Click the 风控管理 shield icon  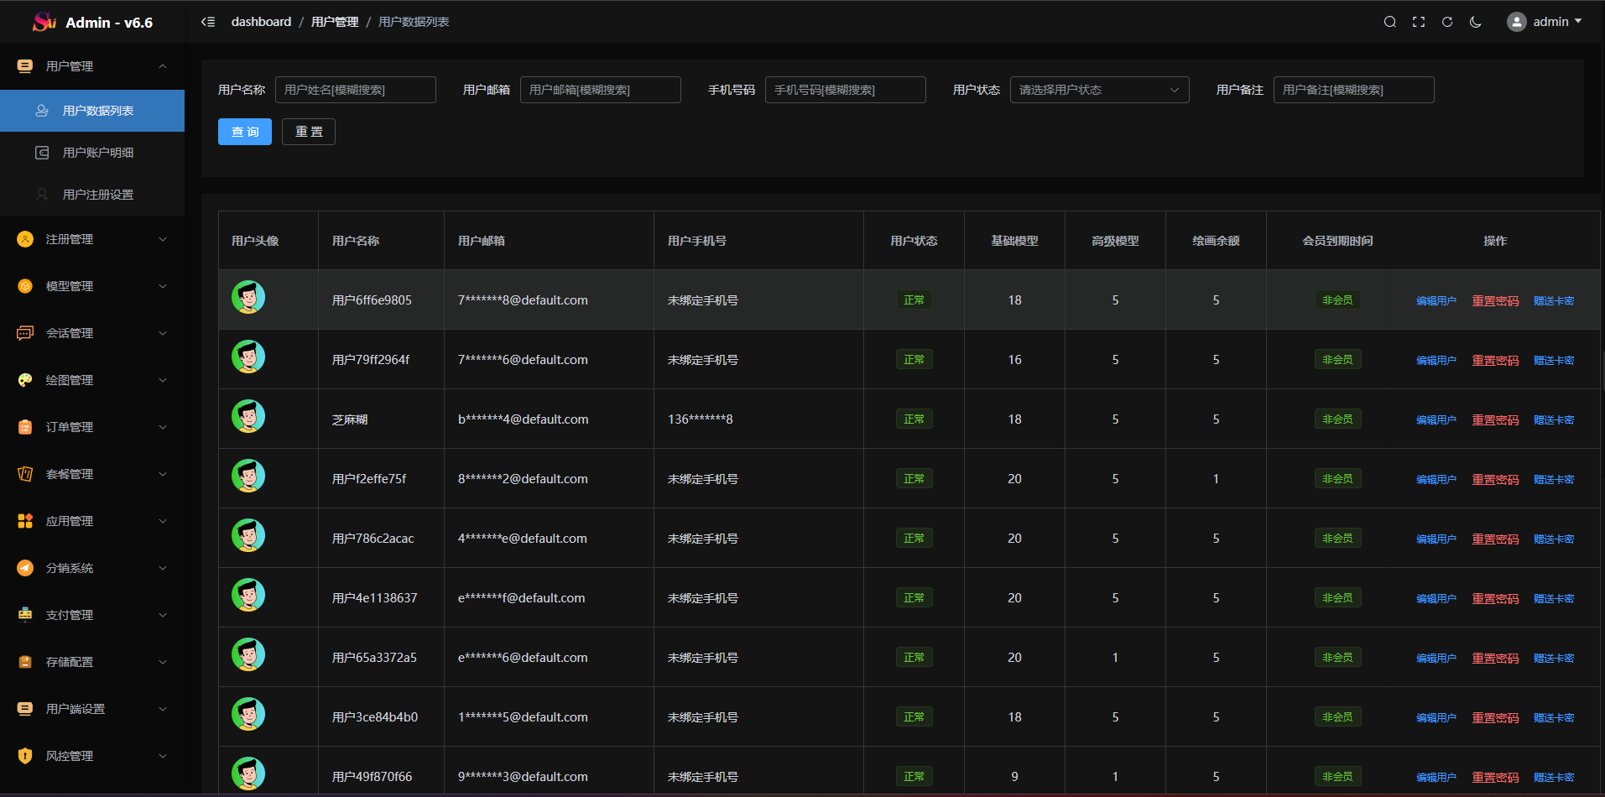pyautogui.click(x=25, y=756)
